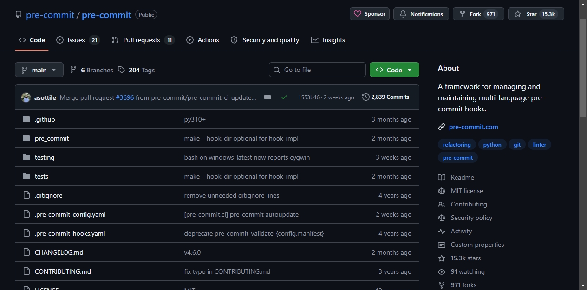Image resolution: width=587 pixels, height=290 pixels.
Task: Switch to the Code tab
Action: (32, 40)
